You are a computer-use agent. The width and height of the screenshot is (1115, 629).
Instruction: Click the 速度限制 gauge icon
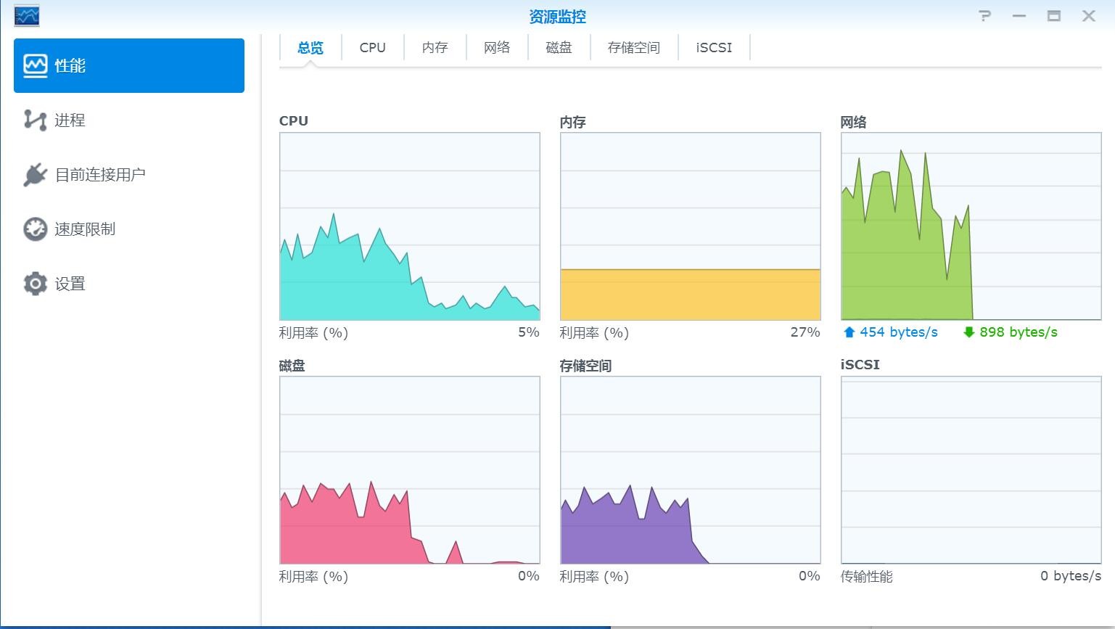point(35,229)
